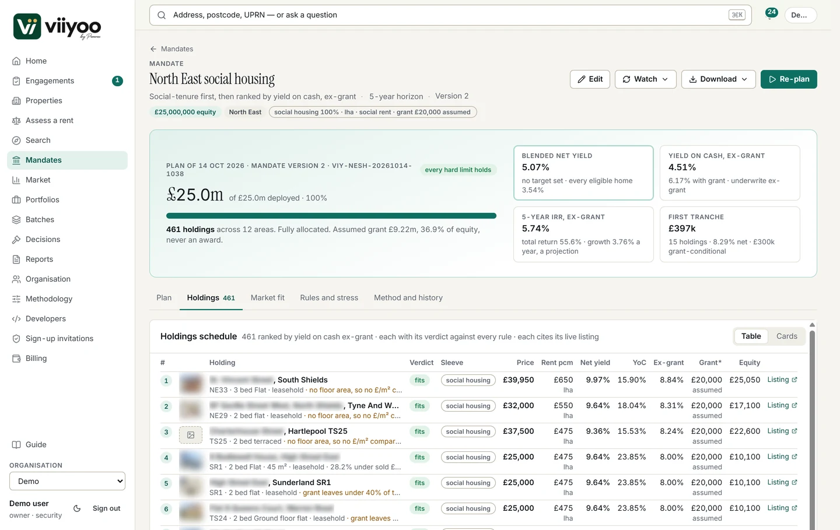Open the Watch dropdown
The height and width of the screenshot is (530, 840).
pyautogui.click(x=646, y=79)
